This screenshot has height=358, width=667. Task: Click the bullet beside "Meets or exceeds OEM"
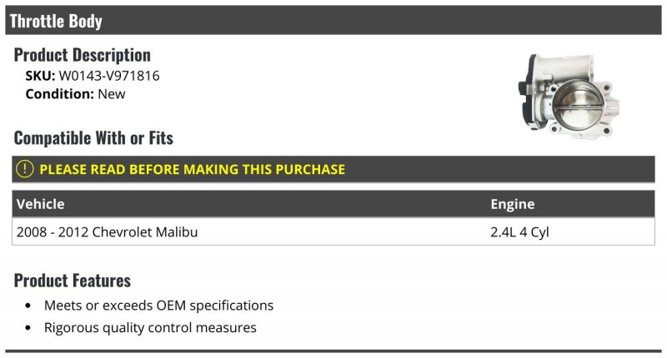click(x=29, y=306)
